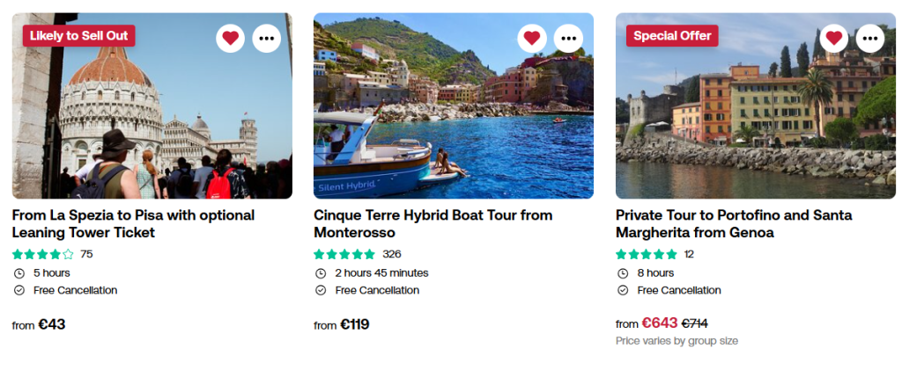Open more options on Cinque Terre card
The height and width of the screenshot is (370, 902).
point(568,38)
